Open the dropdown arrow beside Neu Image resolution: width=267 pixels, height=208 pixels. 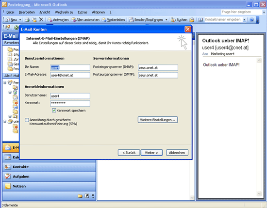20,20
